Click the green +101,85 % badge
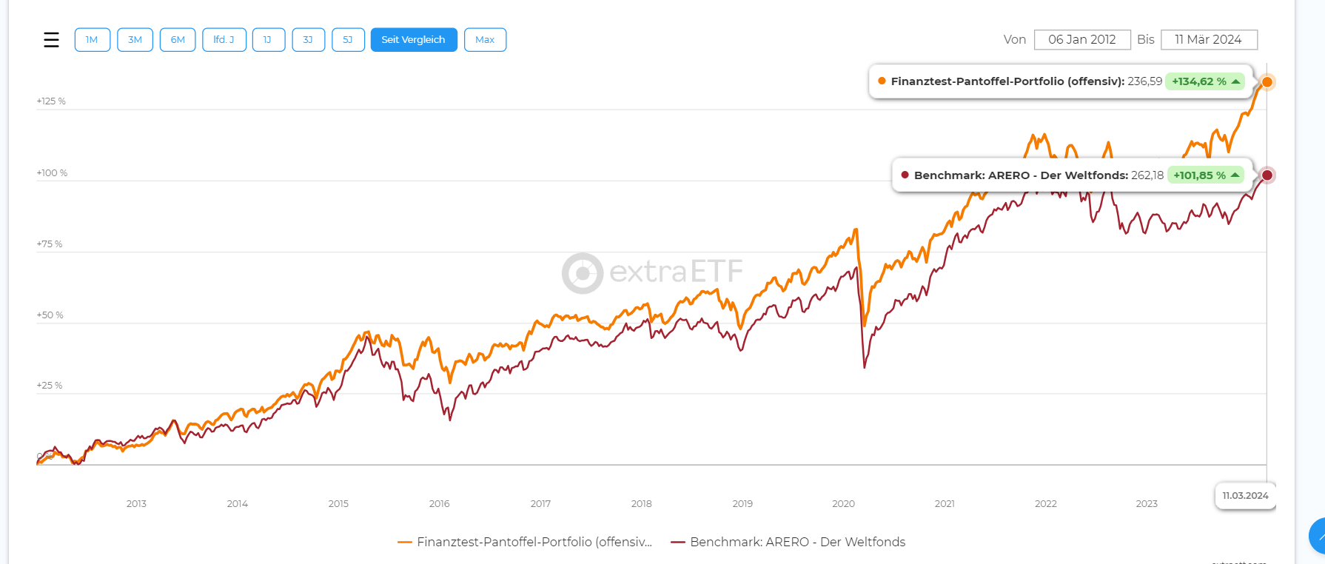 [x=1206, y=175]
